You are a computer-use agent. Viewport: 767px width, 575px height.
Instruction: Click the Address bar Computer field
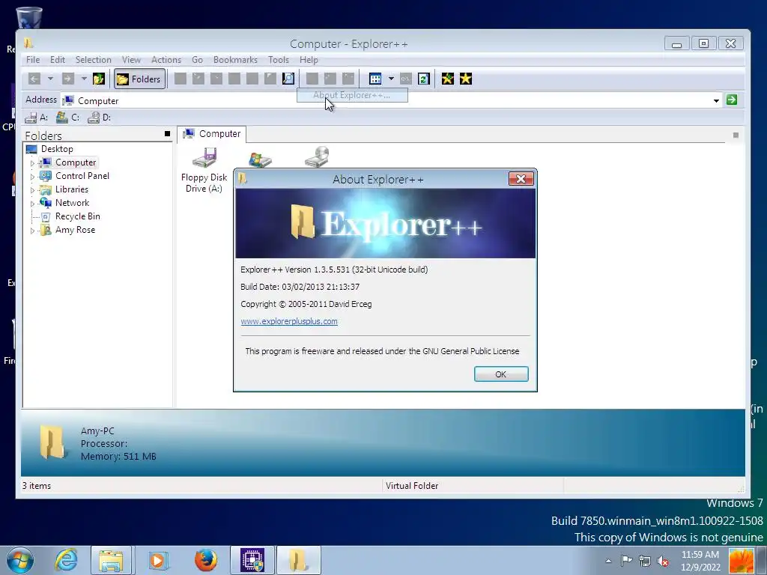click(391, 101)
